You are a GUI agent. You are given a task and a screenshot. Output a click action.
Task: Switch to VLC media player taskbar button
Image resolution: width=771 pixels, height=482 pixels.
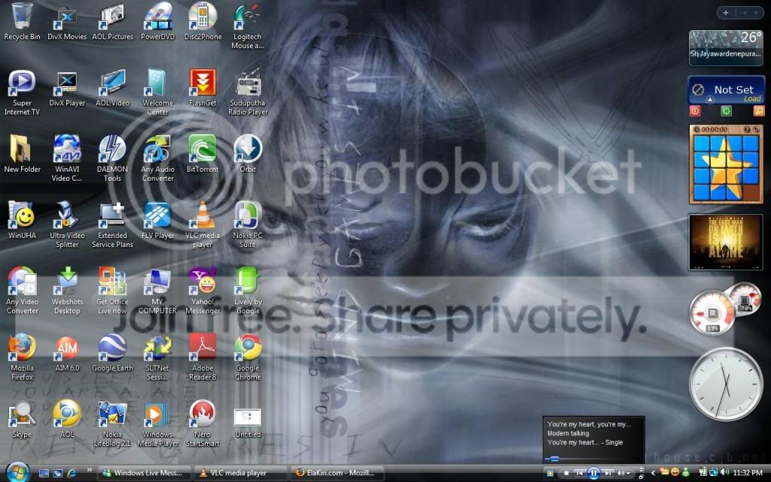(x=239, y=473)
